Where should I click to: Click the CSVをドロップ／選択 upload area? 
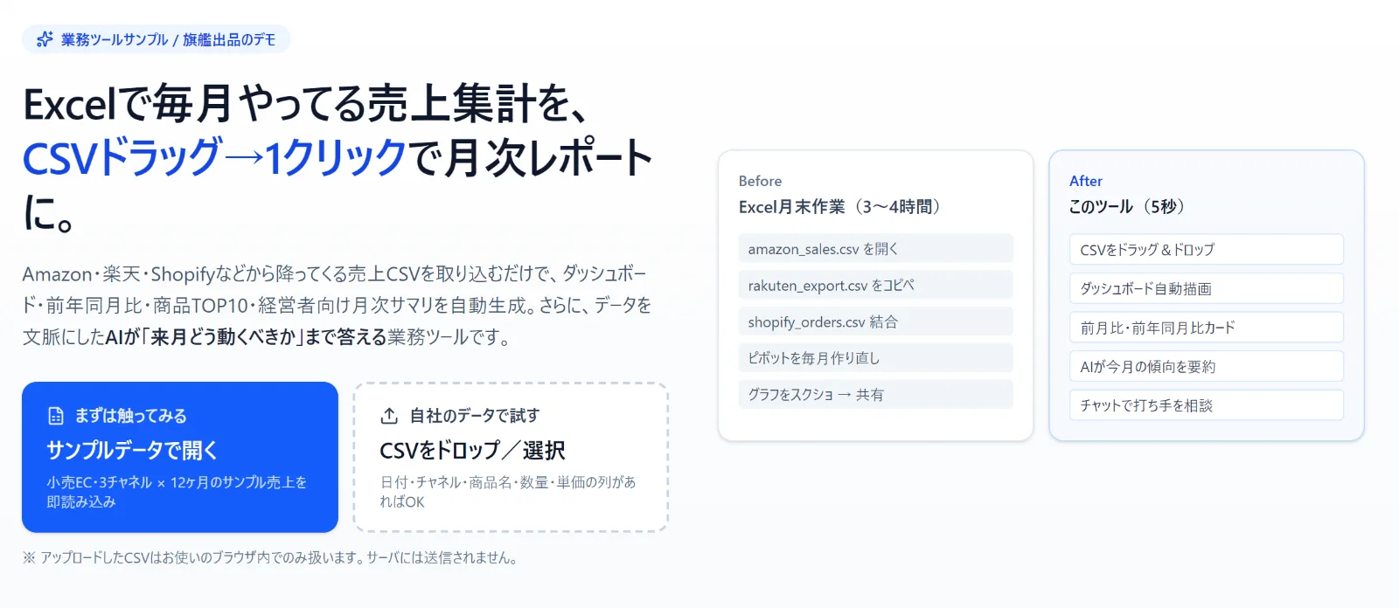tap(511, 457)
